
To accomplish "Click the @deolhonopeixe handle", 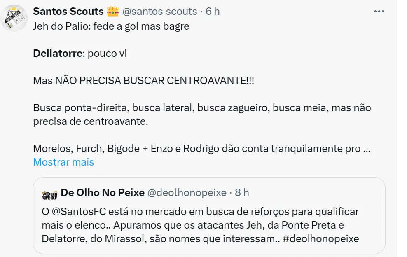I will [187, 192].
